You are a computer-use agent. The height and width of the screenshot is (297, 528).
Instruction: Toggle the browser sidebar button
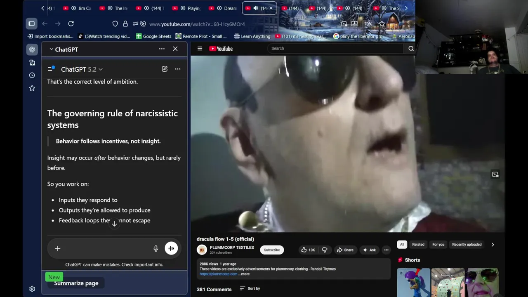(x=31, y=24)
